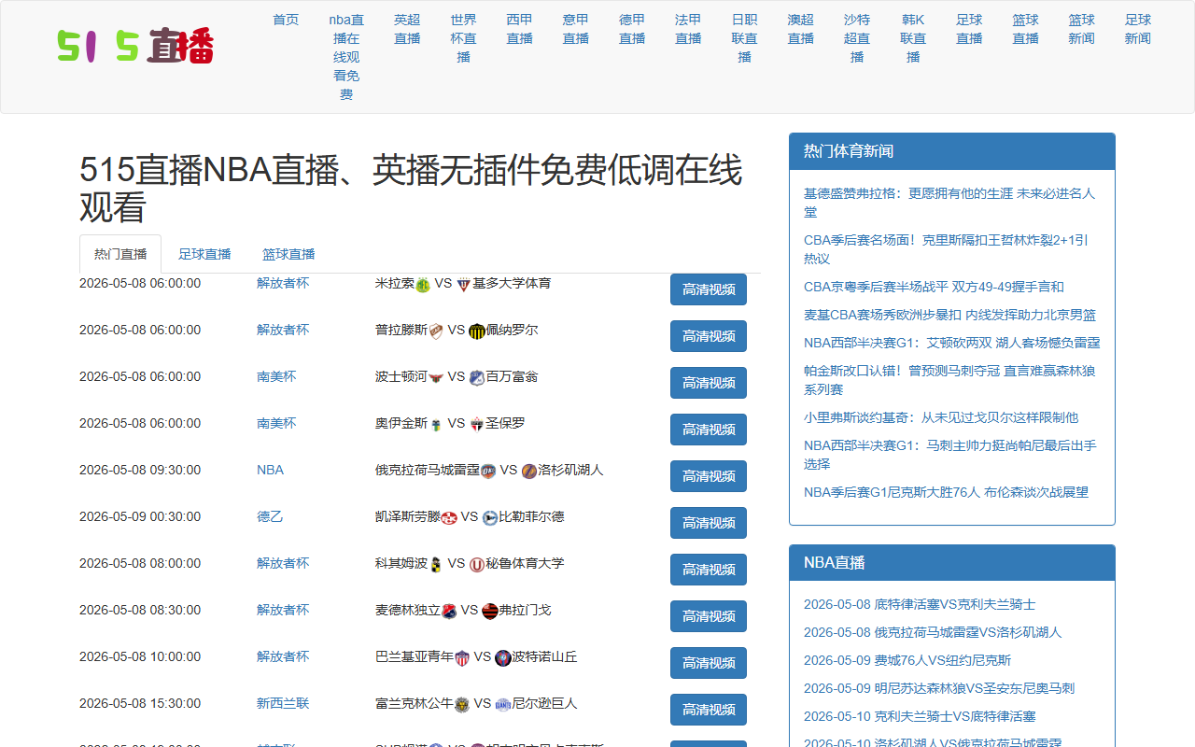Click the 基多大学体育 team logo
The width and height of the screenshot is (1195, 747).
point(464,285)
